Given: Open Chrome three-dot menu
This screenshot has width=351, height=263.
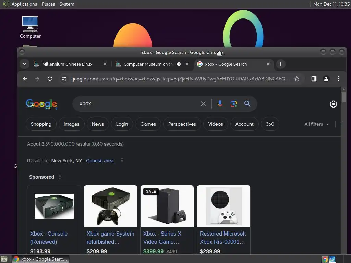Looking at the screenshot, I should pyautogui.click(x=338, y=79).
